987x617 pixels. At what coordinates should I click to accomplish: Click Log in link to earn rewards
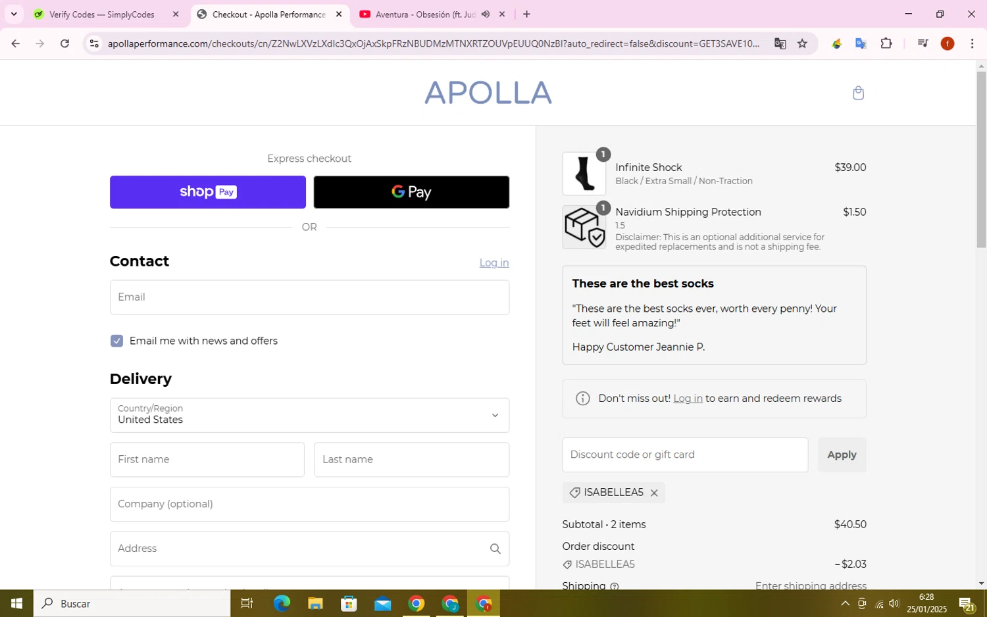[688, 399]
